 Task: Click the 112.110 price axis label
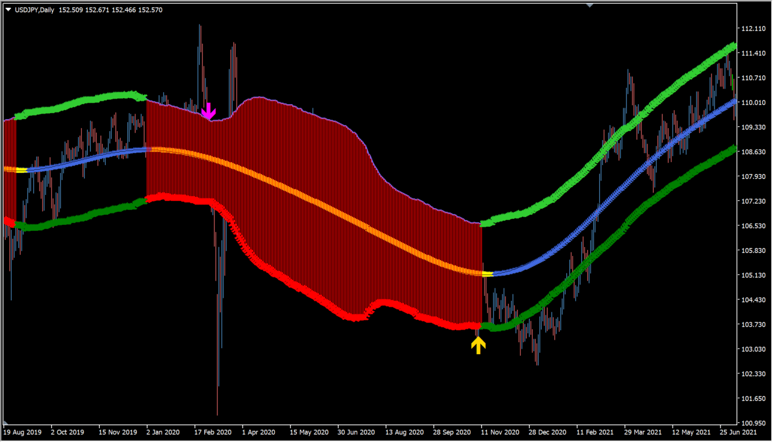[x=753, y=29]
